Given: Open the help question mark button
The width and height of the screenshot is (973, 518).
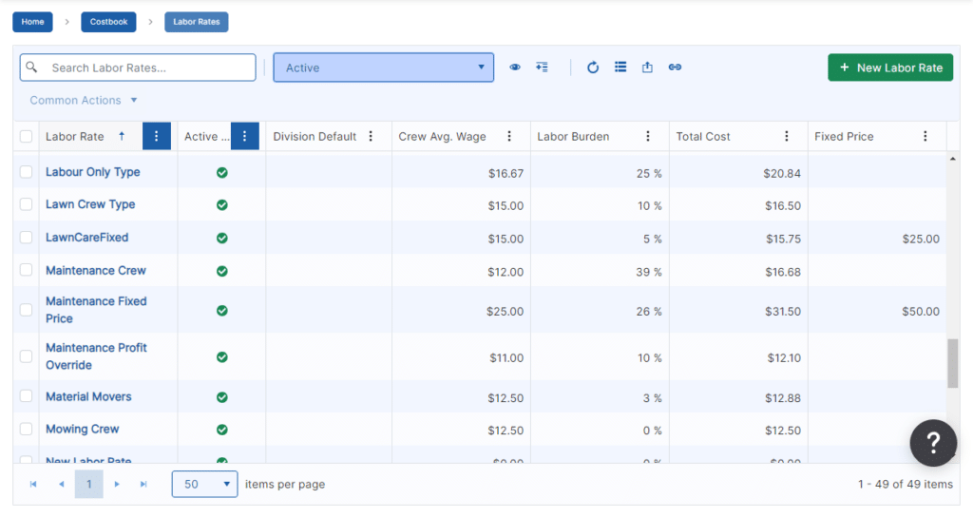Looking at the screenshot, I should click(932, 442).
